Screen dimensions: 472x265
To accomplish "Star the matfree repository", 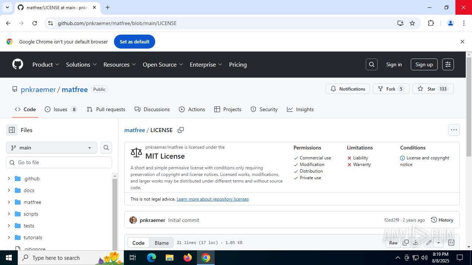I will click(433, 89).
